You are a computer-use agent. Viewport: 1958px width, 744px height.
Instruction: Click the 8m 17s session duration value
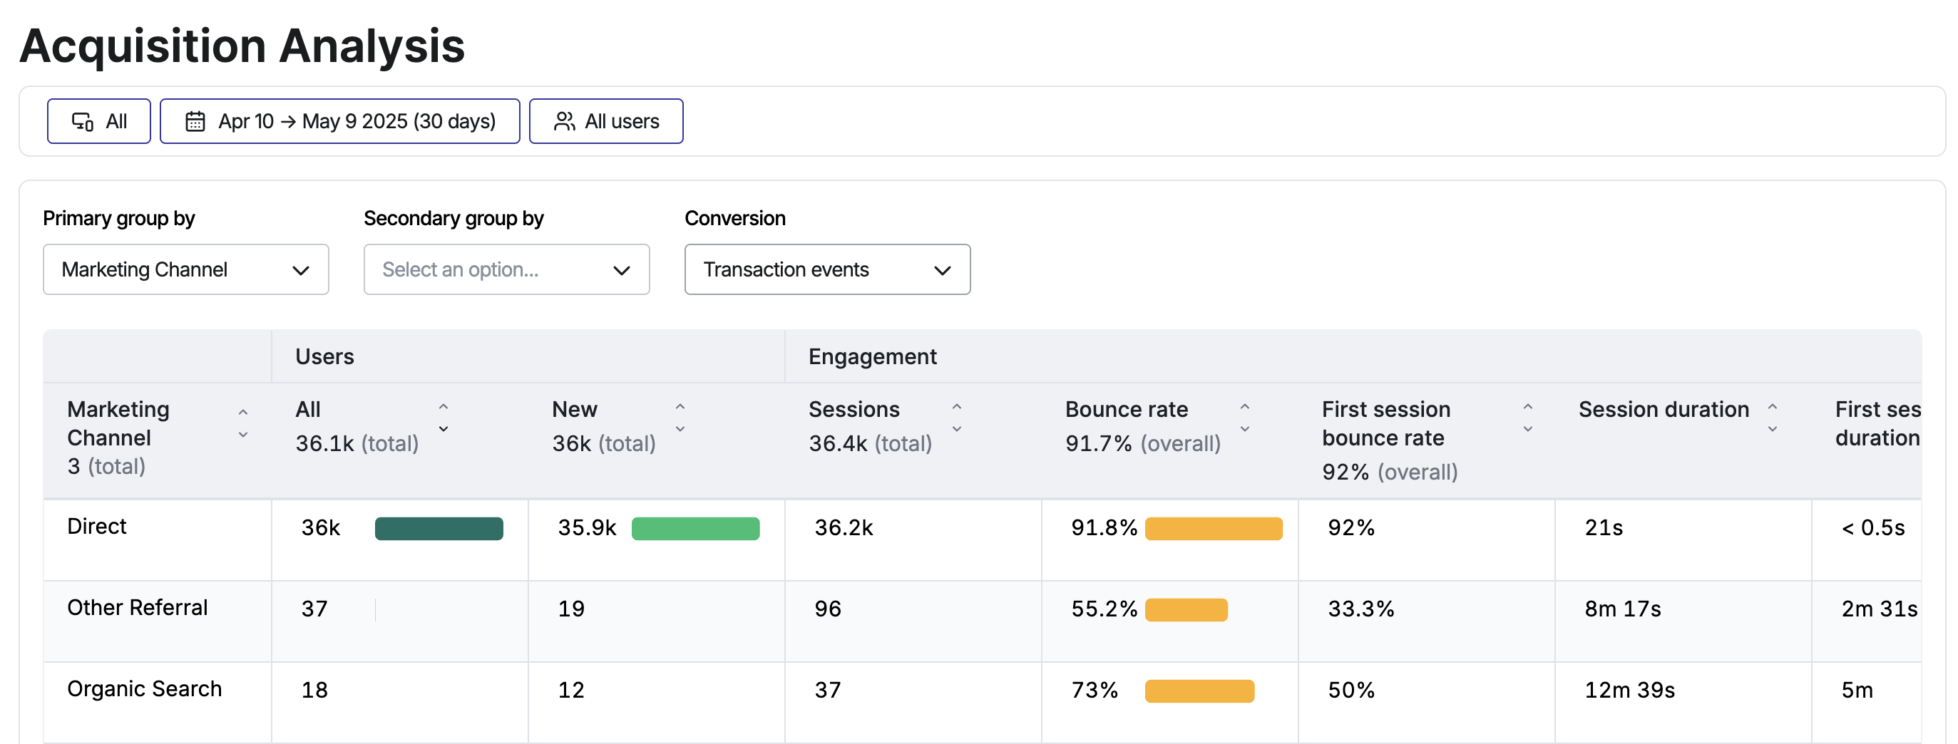coord(1623,609)
